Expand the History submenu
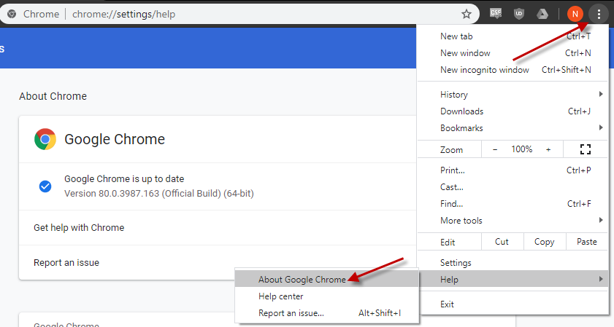This screenshot has height=327, width=614. pos(513,95)
